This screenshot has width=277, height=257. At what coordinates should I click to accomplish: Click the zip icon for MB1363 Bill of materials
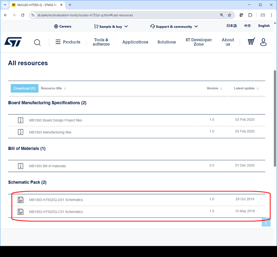pyautogui.click(x=21, y=166)
